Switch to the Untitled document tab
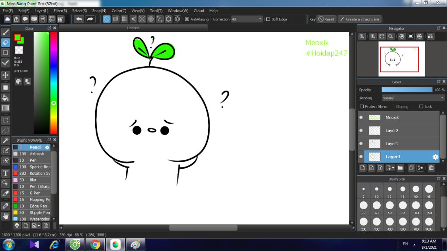This screenshot has height=251, width=447. coord(133,28)
